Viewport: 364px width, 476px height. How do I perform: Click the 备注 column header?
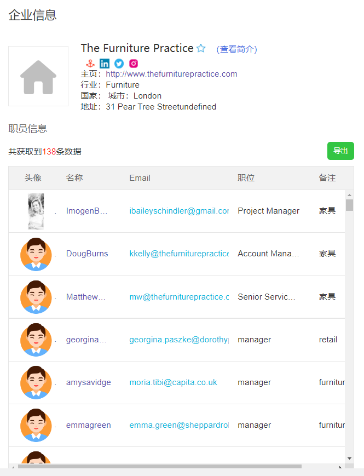click(x=327, y=178)
